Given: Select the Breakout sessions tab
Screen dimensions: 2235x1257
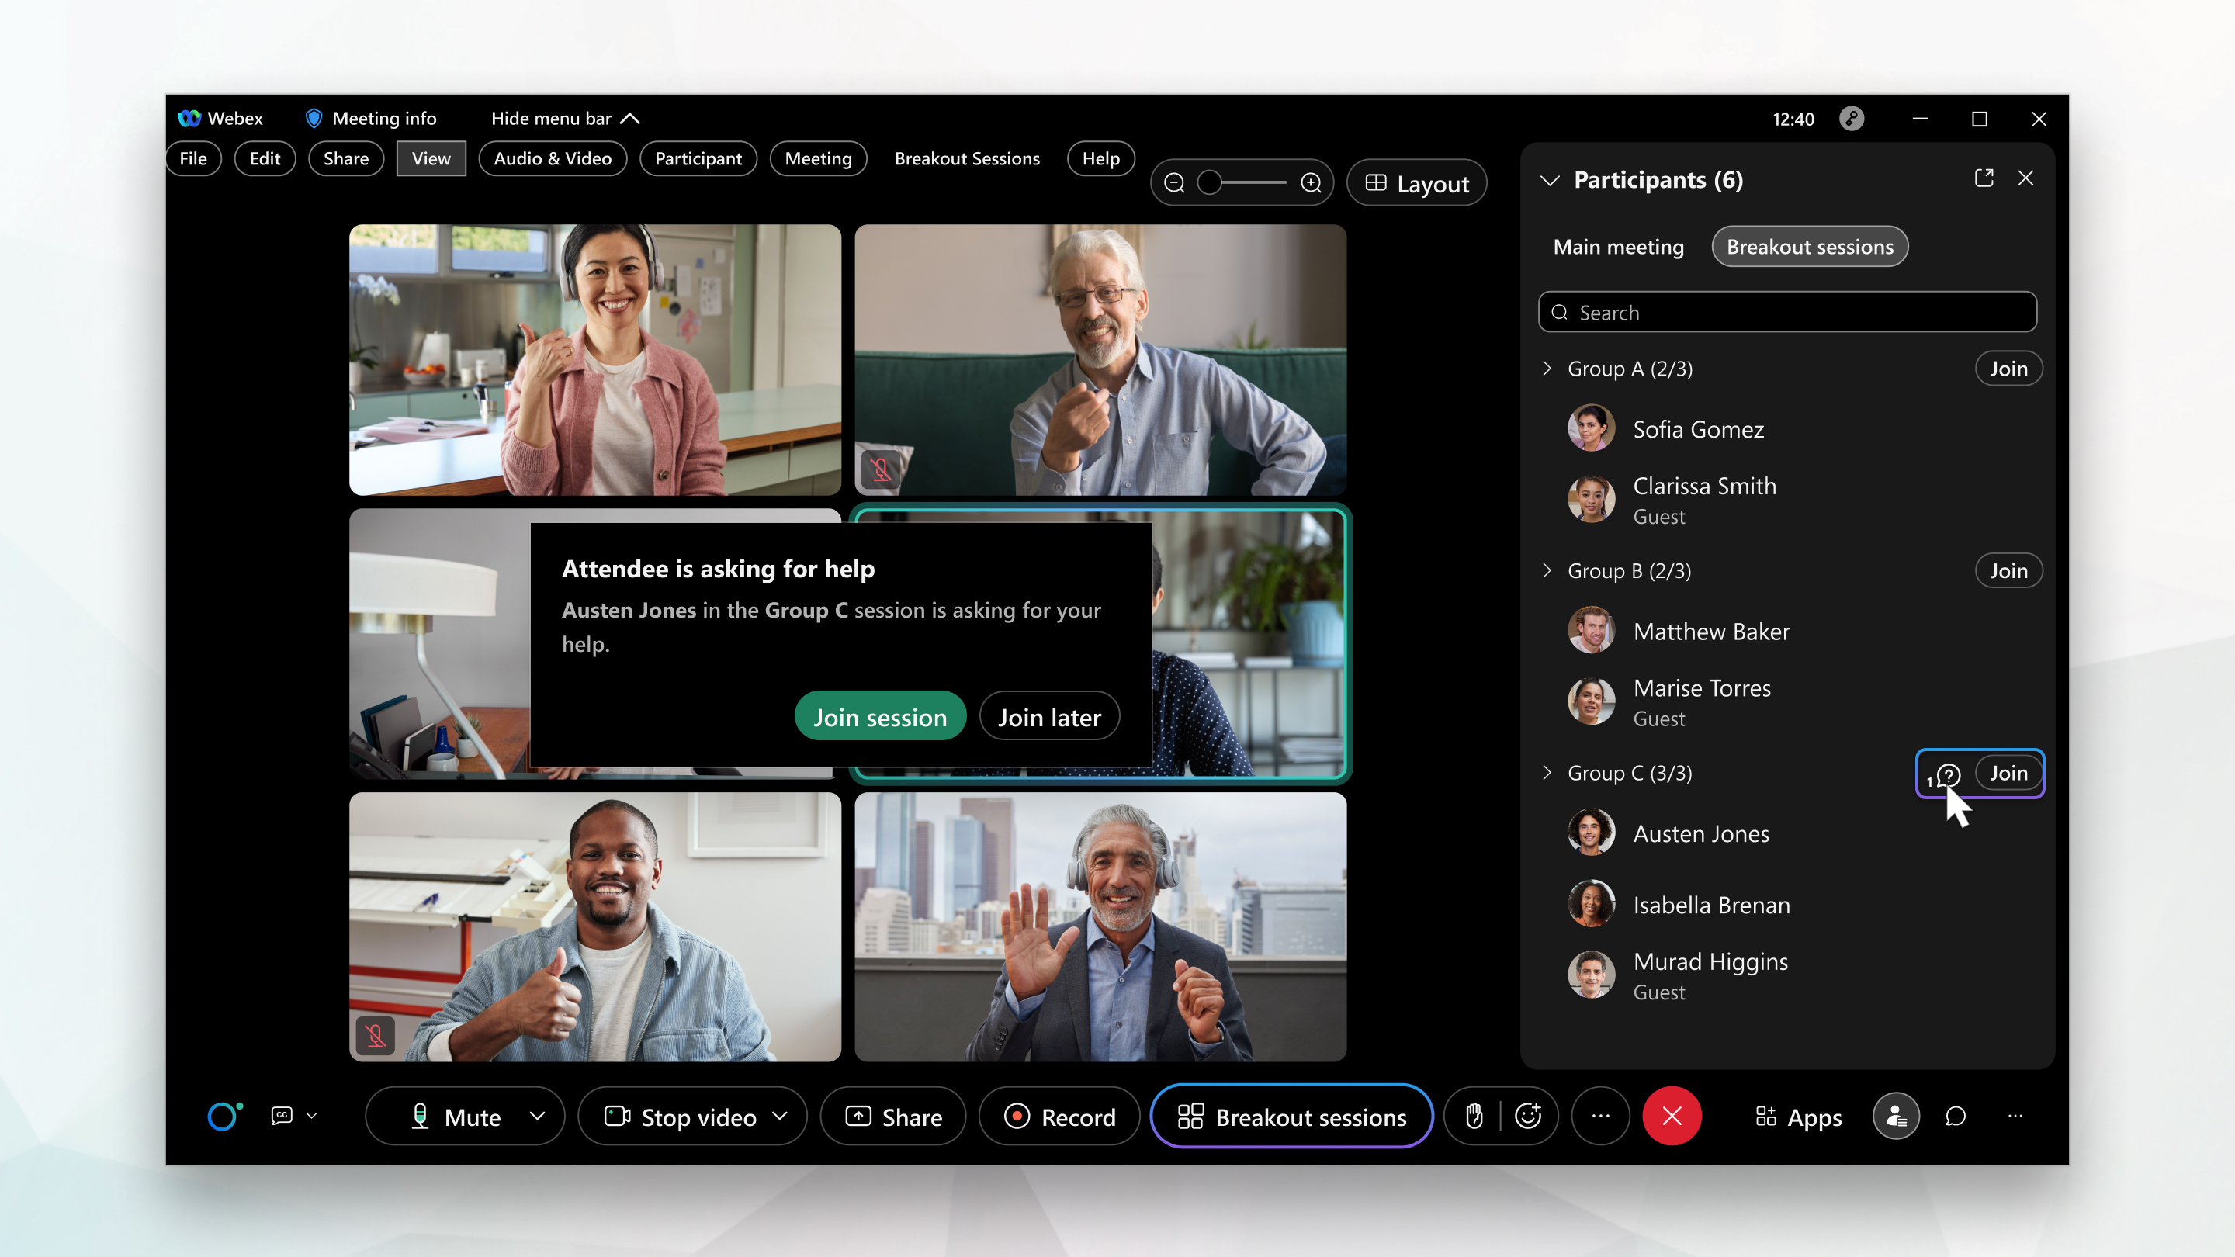Looking at the screenshot, I should (x=1808, y=247).
